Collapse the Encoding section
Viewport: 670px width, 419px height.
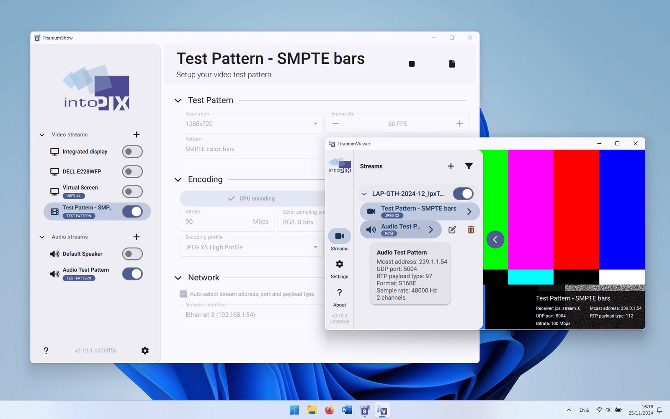(x=178, y=179)
